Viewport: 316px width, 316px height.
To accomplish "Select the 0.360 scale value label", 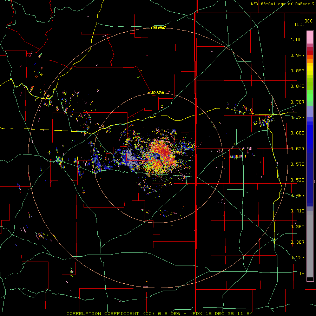I will pyautogui.click(x=297, y=227).
